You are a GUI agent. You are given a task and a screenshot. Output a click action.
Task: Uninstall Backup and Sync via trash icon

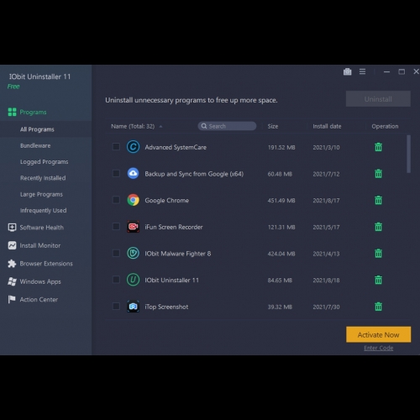(378, 173)
